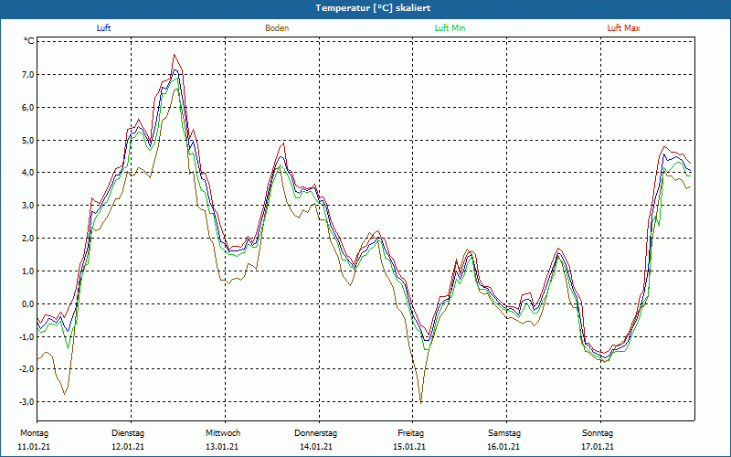Click the '-1,0' y-axis value
The width and height of the screenshot is (731, 457).
click(x=26, y=336)
